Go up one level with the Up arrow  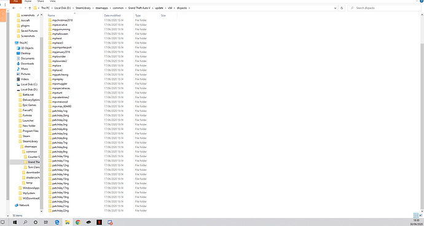coord(29,8)
